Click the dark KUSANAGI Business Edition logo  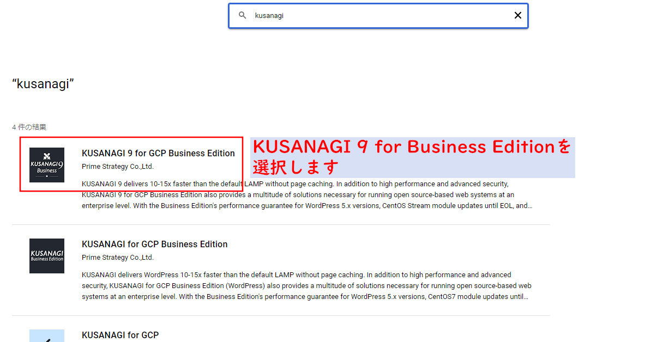47,256
